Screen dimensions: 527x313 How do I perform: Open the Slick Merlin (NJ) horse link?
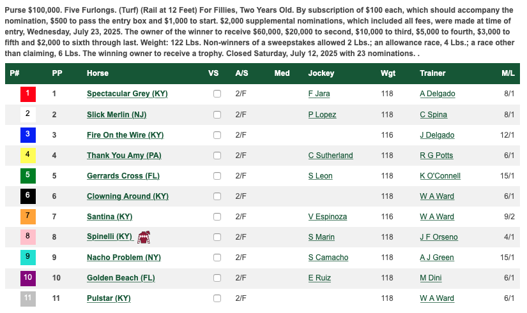coord(117,115)
